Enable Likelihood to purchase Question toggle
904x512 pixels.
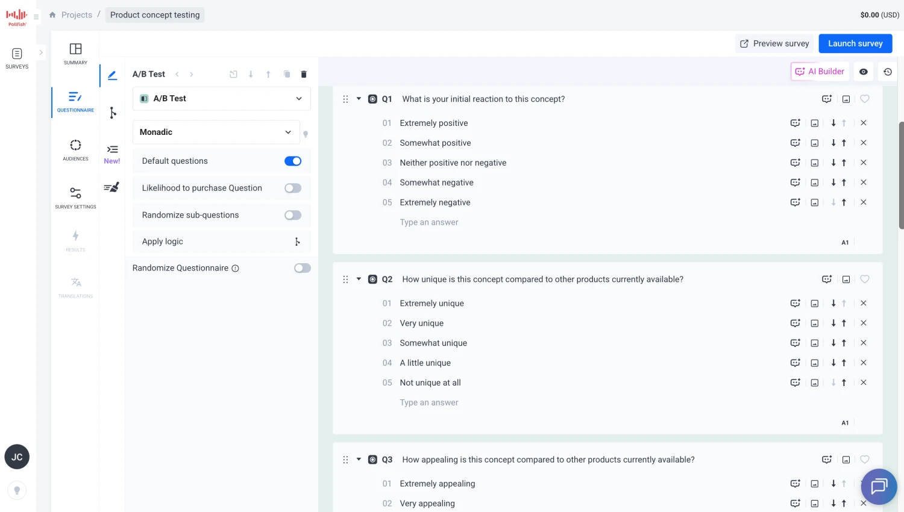point(293,188)
